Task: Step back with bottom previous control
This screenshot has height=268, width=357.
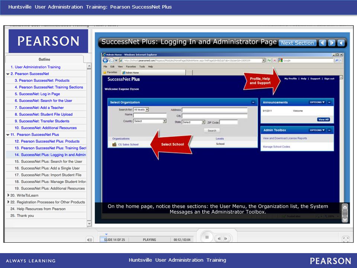Action: [219, 239]
